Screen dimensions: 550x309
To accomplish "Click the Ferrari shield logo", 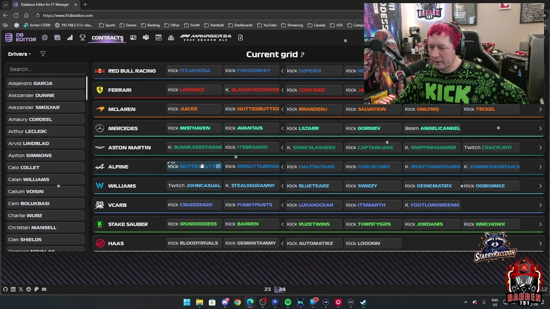I will tap(100, 90).
